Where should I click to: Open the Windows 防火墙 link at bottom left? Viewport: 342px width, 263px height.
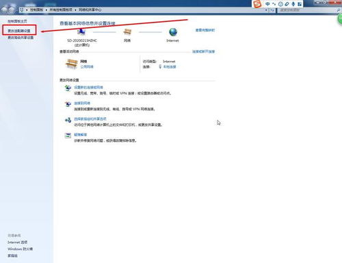pos(20,249)
